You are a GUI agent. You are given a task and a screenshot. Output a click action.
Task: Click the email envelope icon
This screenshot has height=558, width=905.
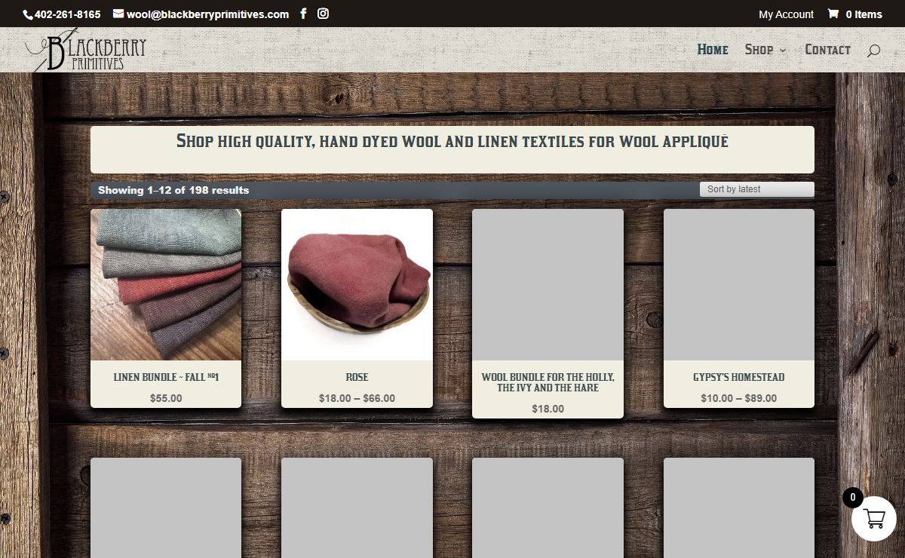point(118,14)
